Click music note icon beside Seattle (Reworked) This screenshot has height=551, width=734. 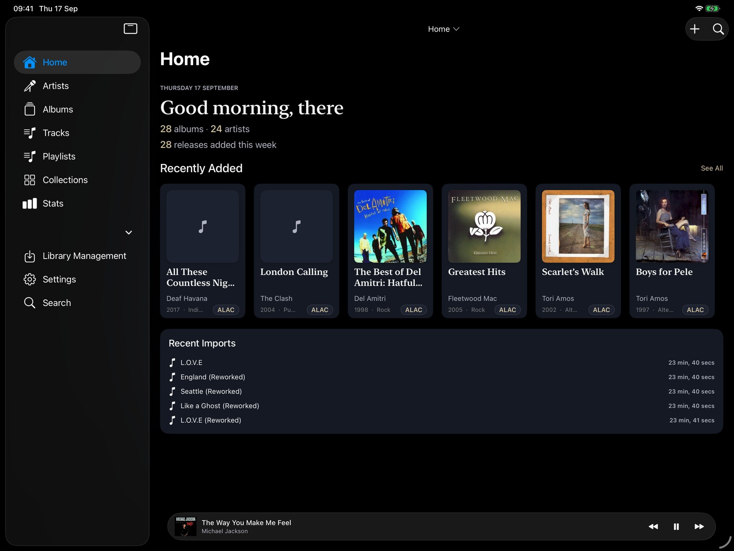point(172,392)
